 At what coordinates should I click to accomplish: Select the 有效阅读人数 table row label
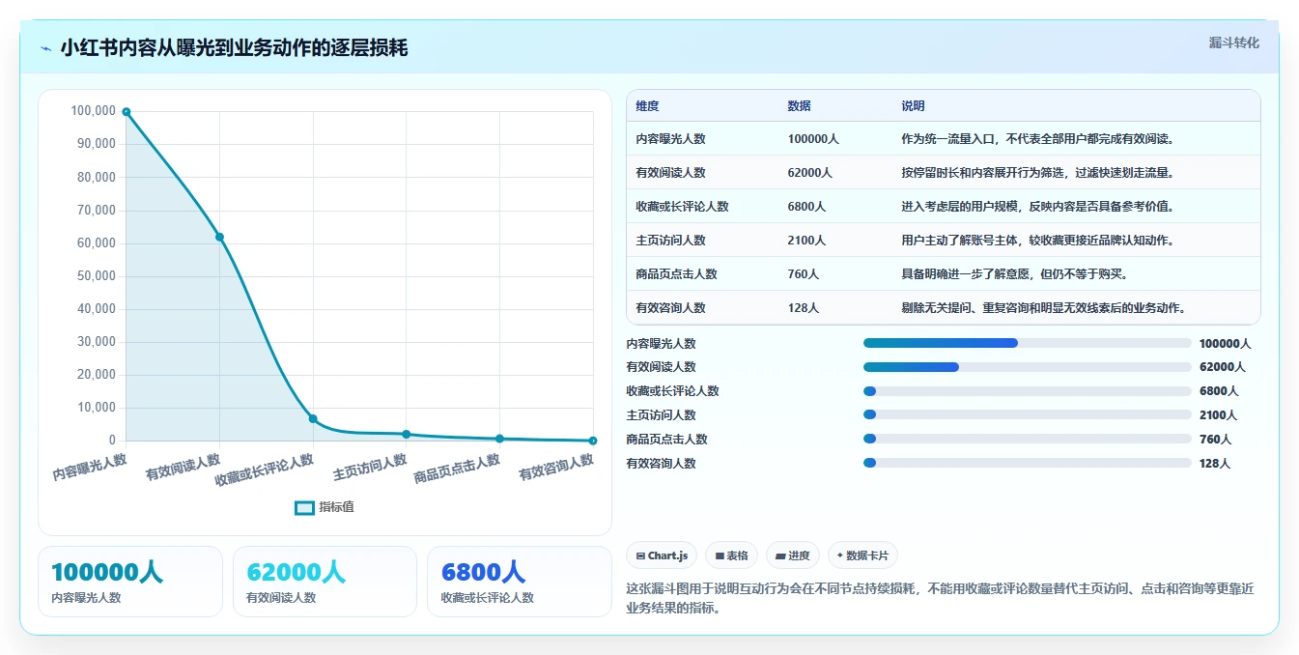(670, 173)
